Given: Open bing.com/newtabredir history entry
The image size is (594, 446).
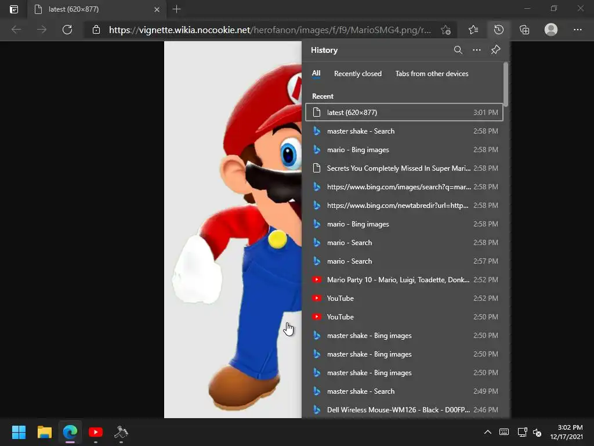Looking at the screenshot, I should pyautogui.click(x=404, y=205).
